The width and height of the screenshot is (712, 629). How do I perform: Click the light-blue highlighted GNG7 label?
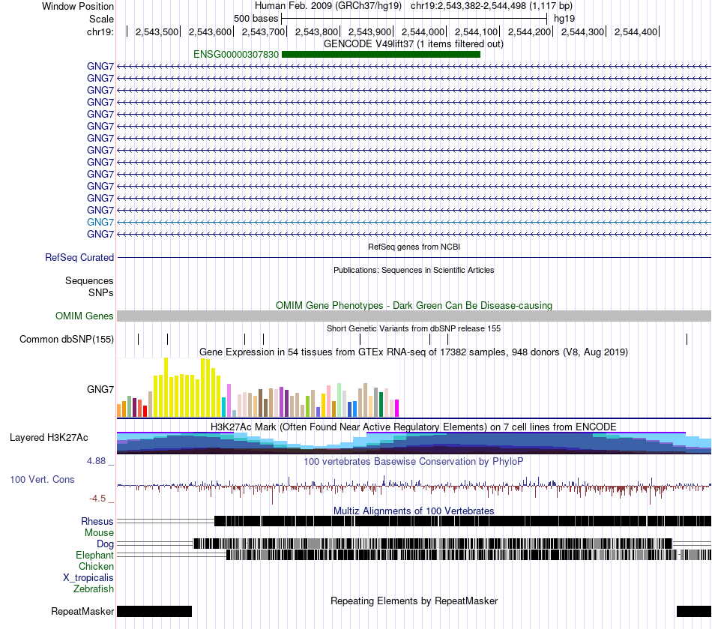[x=100, y=222]
